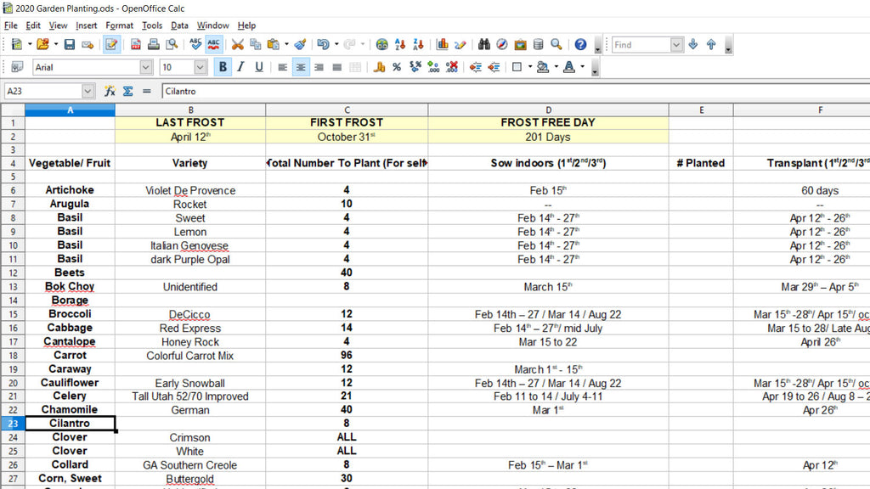Find previous with up arrow
870x489 pixels.
[711, 44]
